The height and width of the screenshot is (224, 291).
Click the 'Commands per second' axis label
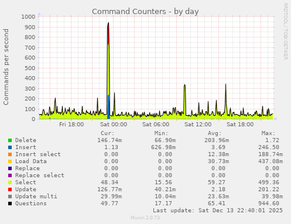[6, 67]
